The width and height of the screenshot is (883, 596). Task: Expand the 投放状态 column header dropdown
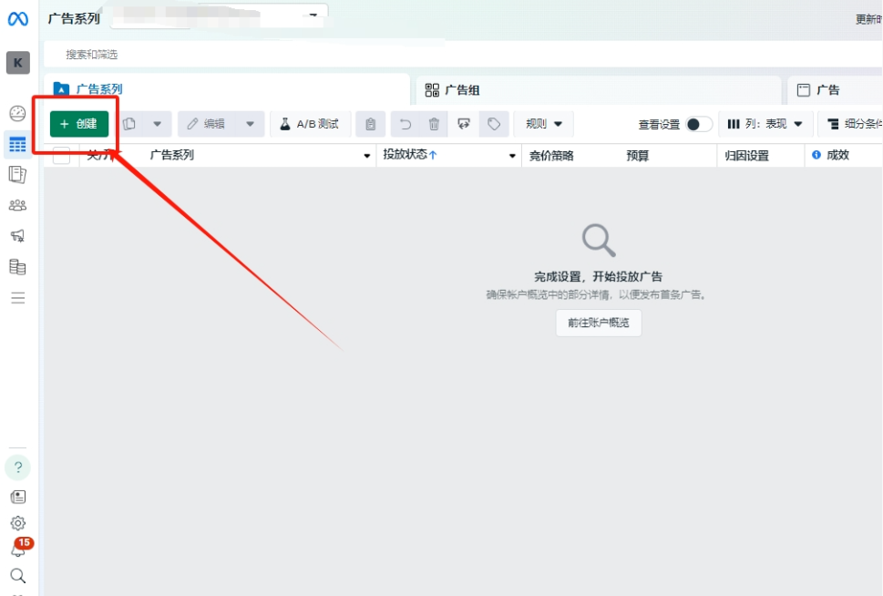click(512, 156)
